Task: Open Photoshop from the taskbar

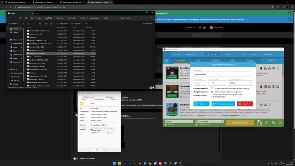Action: pos(130,163)
